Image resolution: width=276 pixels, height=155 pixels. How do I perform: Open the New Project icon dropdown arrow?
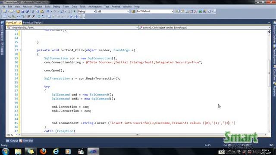8,12
